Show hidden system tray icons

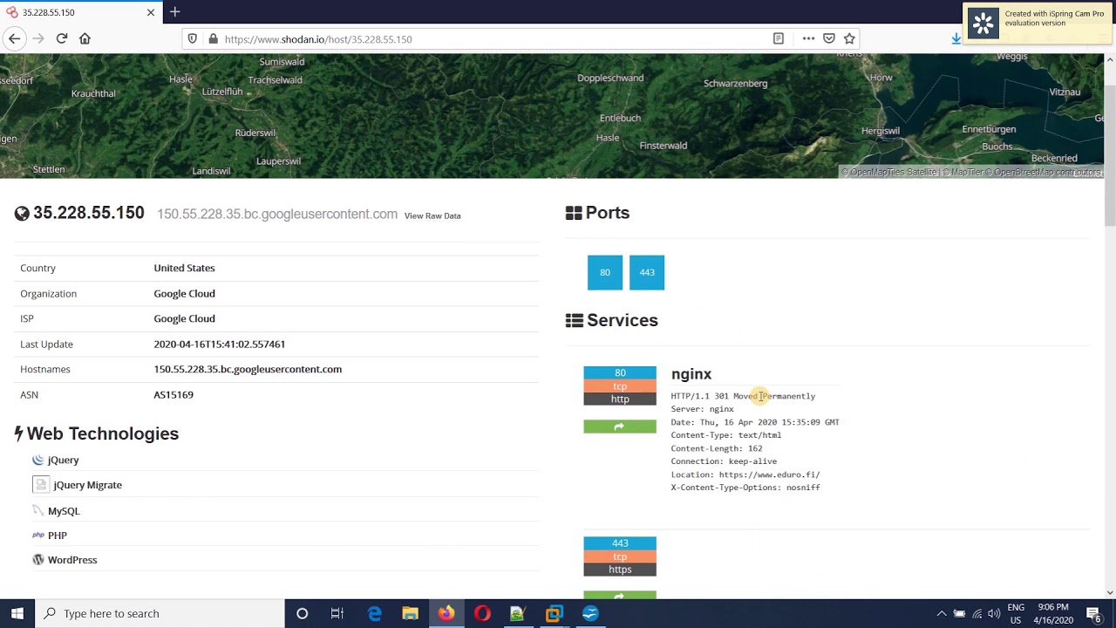pyautogui.click(x=941, y=613)
